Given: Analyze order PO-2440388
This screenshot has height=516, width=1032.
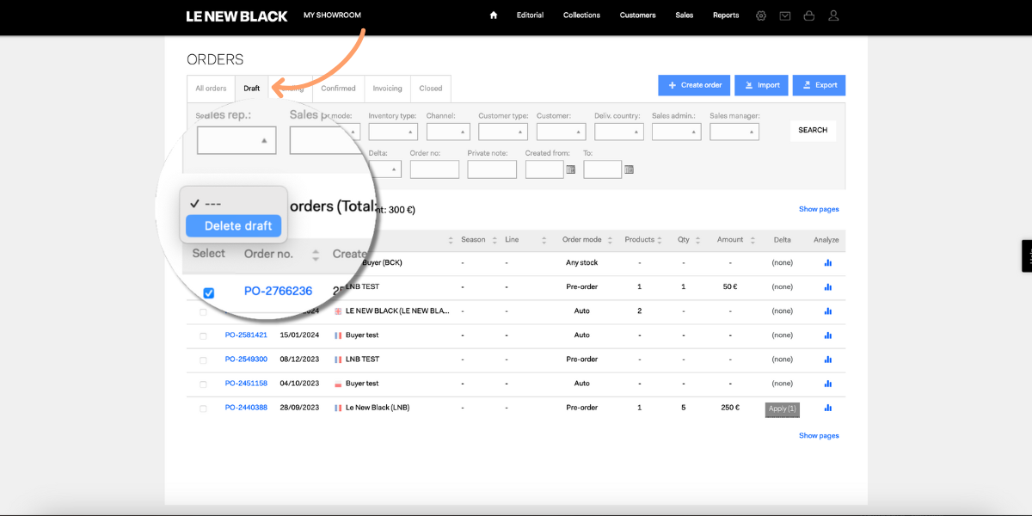Looking at the screenshot, I should coord(828,408).
